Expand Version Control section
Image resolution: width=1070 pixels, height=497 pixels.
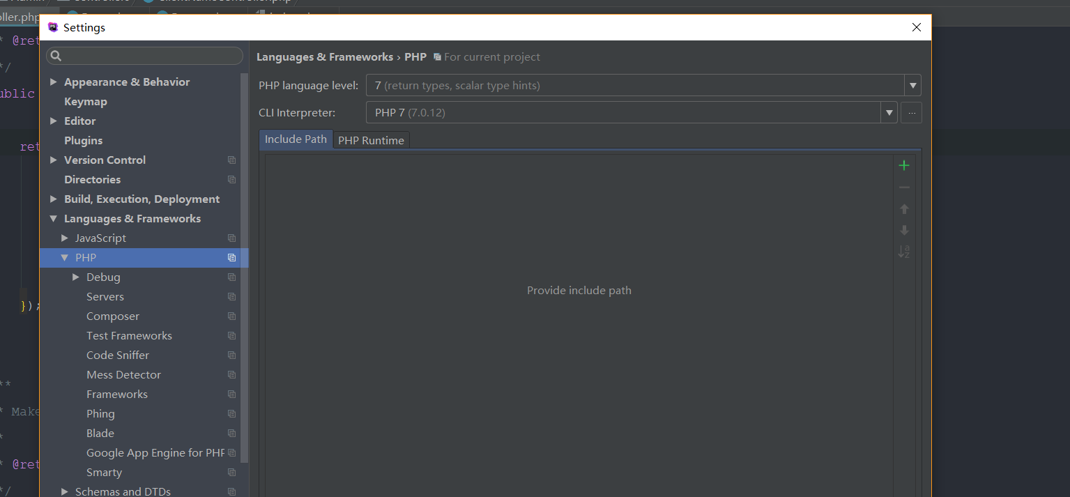(54, 160)
